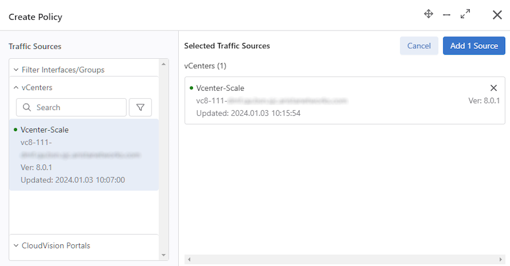Click the Create Policy title
510x266 pixels.
(35, 17)
